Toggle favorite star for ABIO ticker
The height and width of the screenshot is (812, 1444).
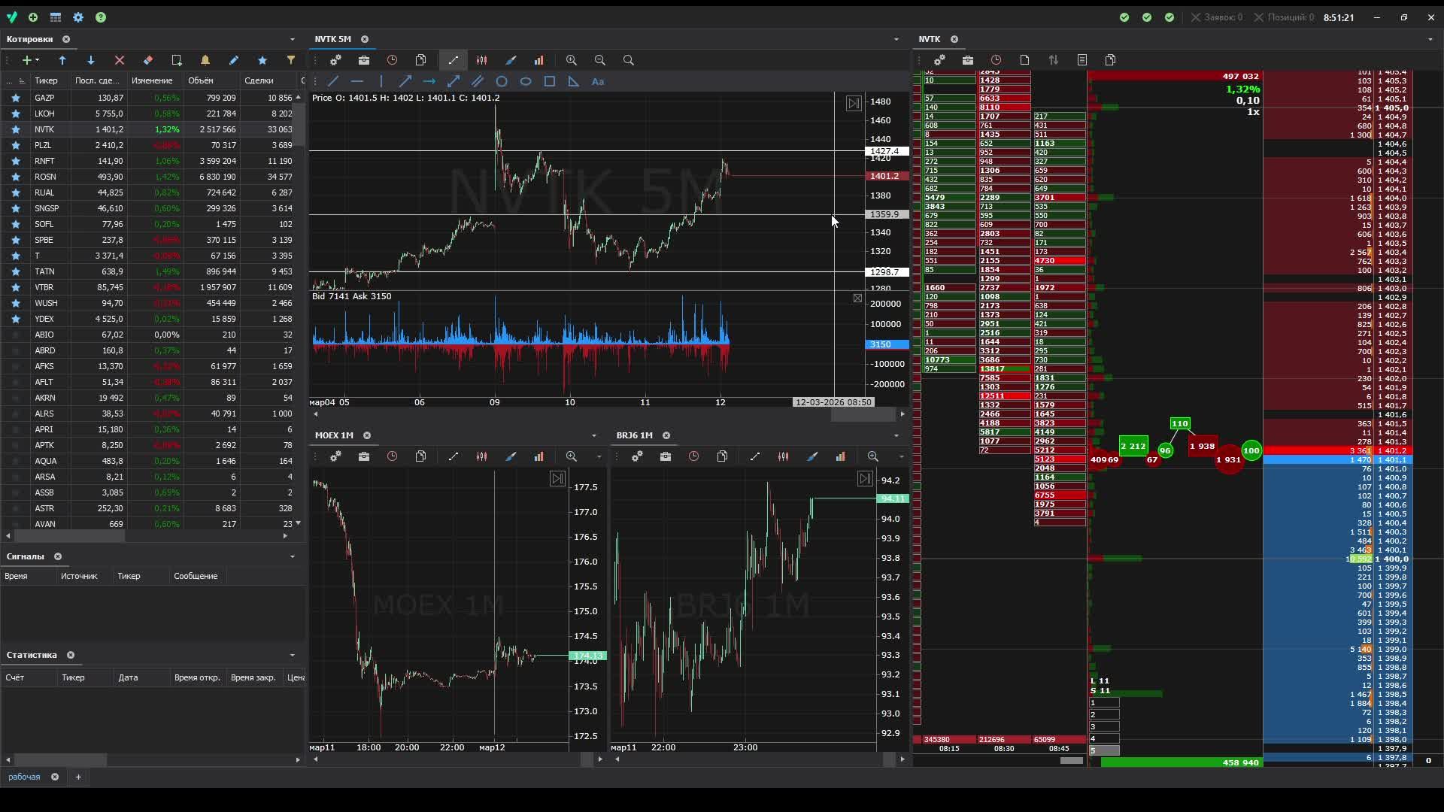click(15, 335)
